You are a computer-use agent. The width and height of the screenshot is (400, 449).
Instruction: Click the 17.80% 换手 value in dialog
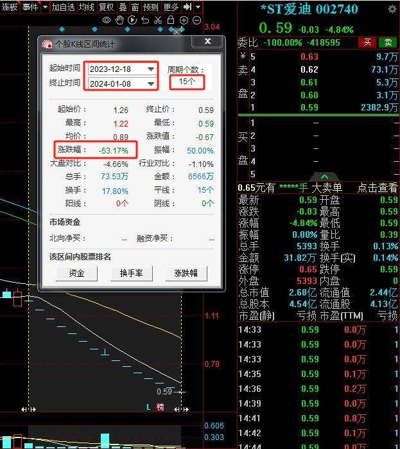[115, 191]
